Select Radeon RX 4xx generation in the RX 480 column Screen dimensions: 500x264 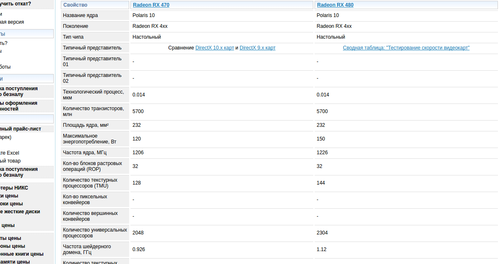334,26
